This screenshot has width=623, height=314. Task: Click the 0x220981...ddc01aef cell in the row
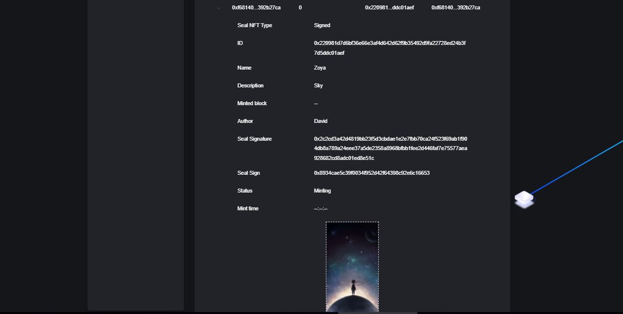(x=389, y=7)
